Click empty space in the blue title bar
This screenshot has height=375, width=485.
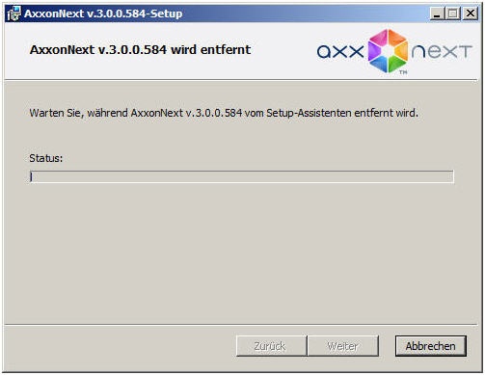pos(306,13)
